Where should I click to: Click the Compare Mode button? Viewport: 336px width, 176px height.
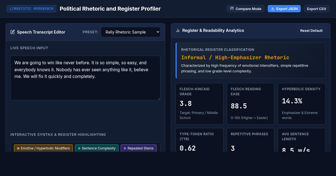245,9
